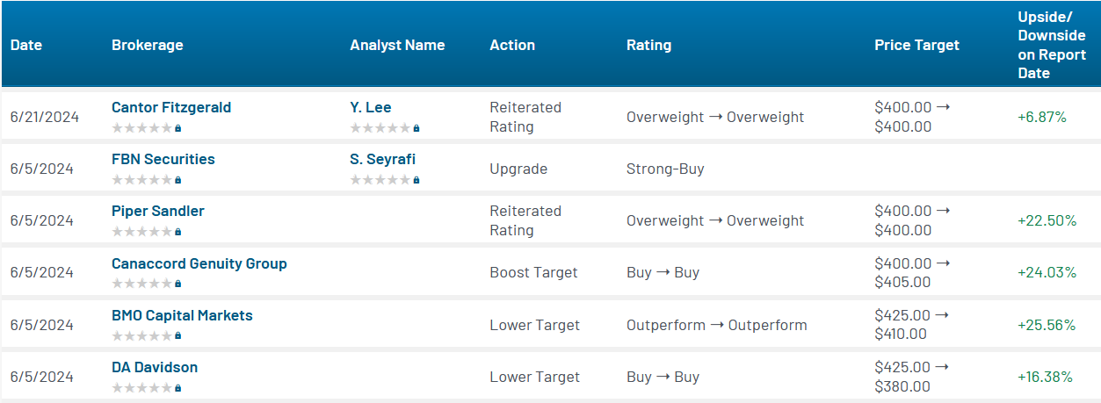Select the +6.87% upside value

point(1042,117)
